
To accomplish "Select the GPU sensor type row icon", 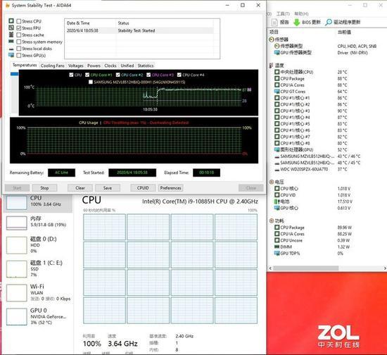I will [x=277, y=52].
